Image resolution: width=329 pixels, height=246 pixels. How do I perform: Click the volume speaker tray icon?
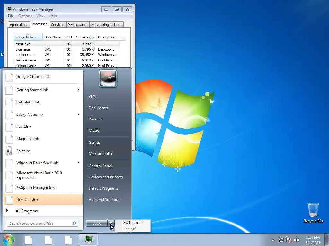[296, 240]
